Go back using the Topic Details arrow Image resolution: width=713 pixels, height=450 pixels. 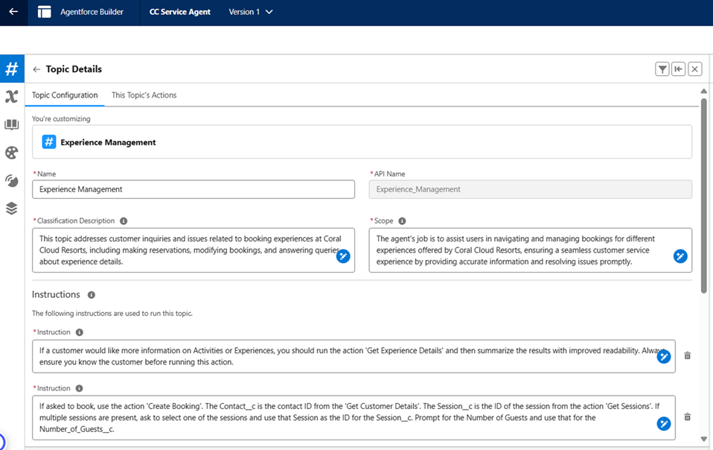pos(36,69)
